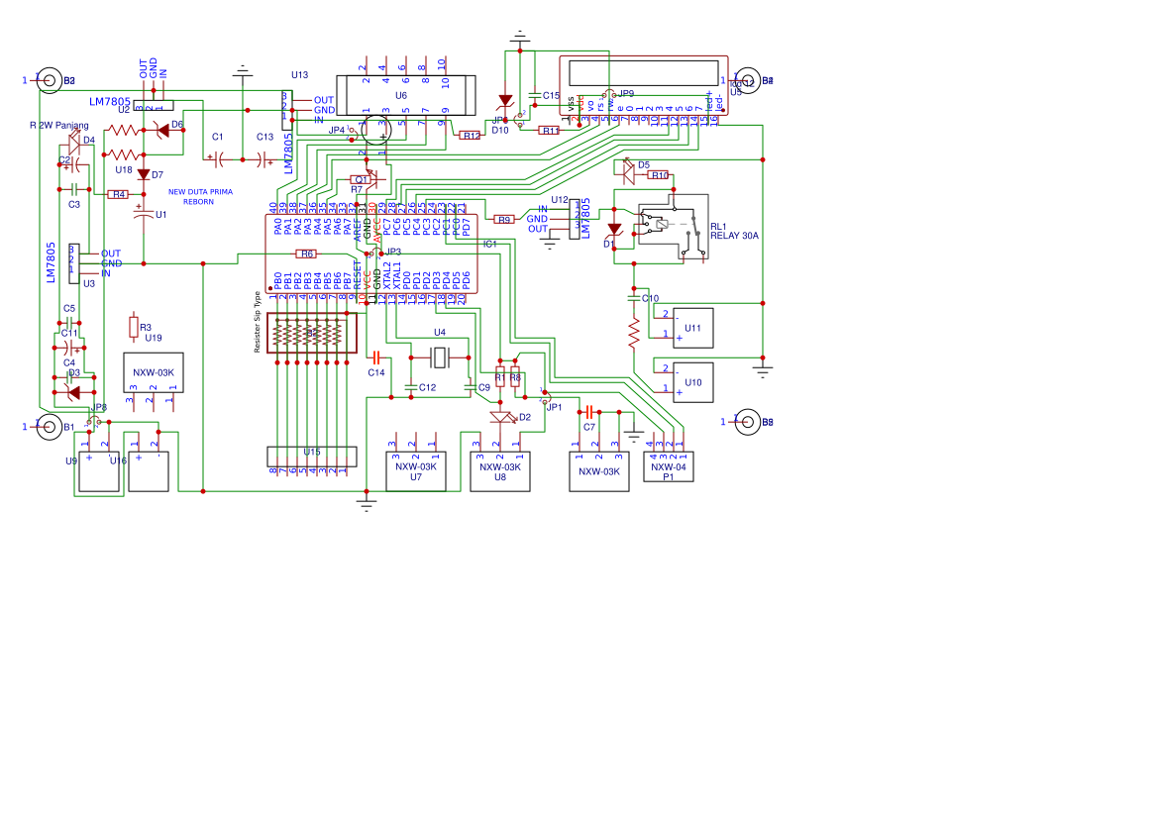
Task: Select the R9 resistor
Action: pos(503,219)
